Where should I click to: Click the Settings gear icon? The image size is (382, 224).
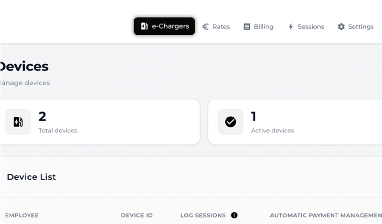coord(341,27)
